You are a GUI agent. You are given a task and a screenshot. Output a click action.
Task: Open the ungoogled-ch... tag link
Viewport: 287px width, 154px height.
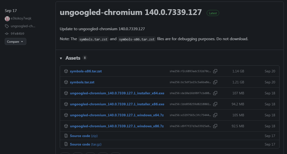[x=23, y=26]
